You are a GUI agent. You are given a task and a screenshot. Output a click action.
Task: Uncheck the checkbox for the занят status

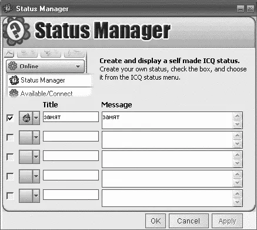[10, 118]
